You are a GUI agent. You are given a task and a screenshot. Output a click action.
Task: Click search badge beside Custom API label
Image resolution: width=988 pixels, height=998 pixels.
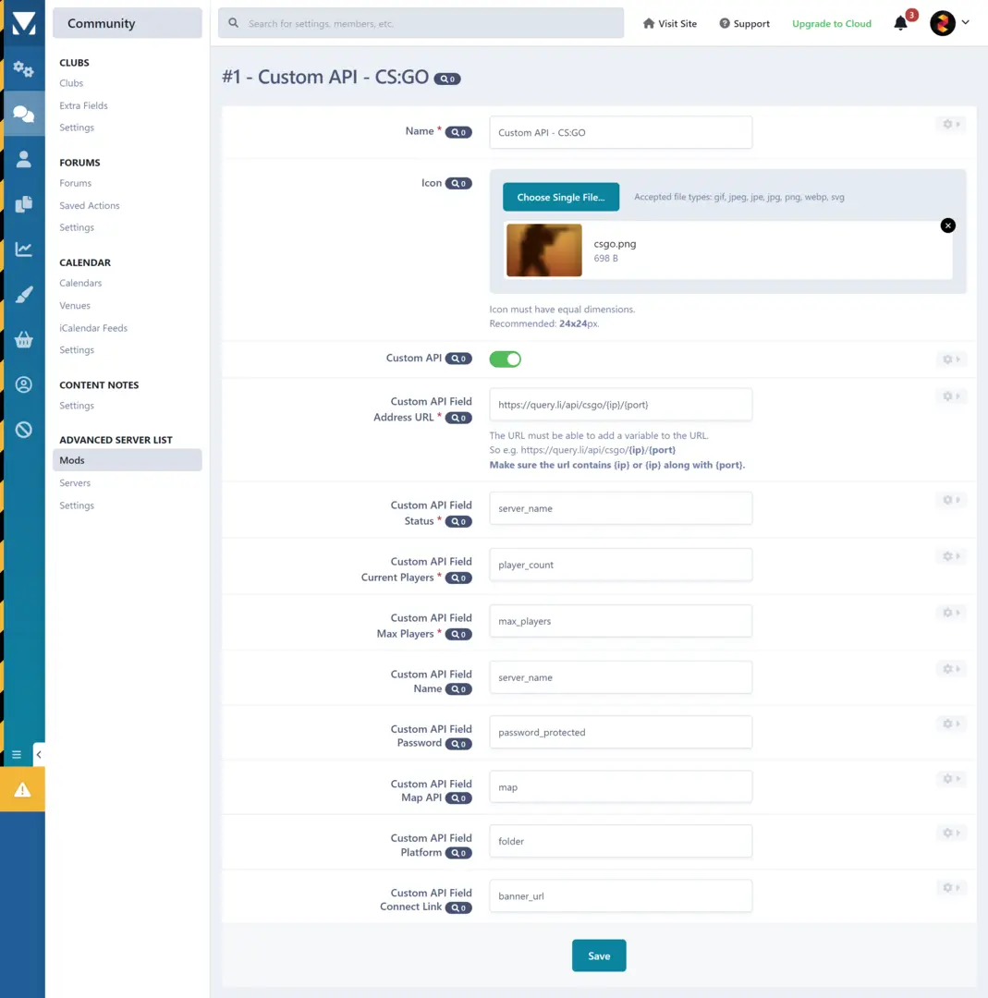(x=458, y=359)
